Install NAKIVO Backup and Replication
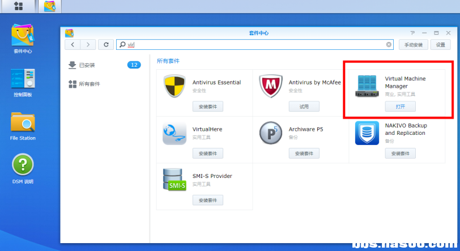This screenshot has width=460, height=251. point(400,153)
